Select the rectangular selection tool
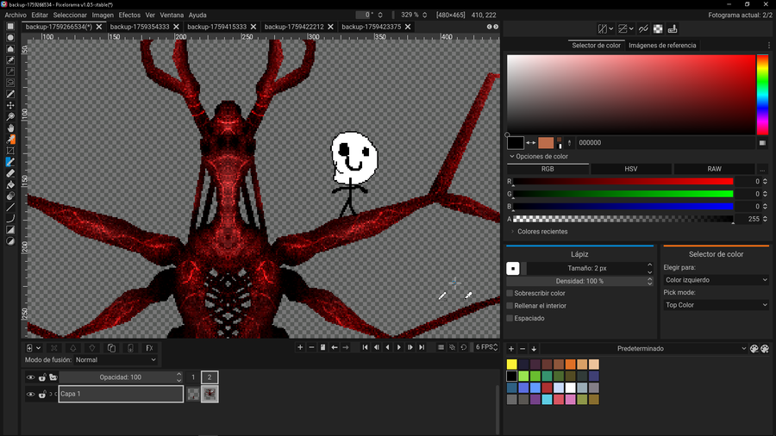Viewport: 776px width, 436px height. (x=10, y=26)
